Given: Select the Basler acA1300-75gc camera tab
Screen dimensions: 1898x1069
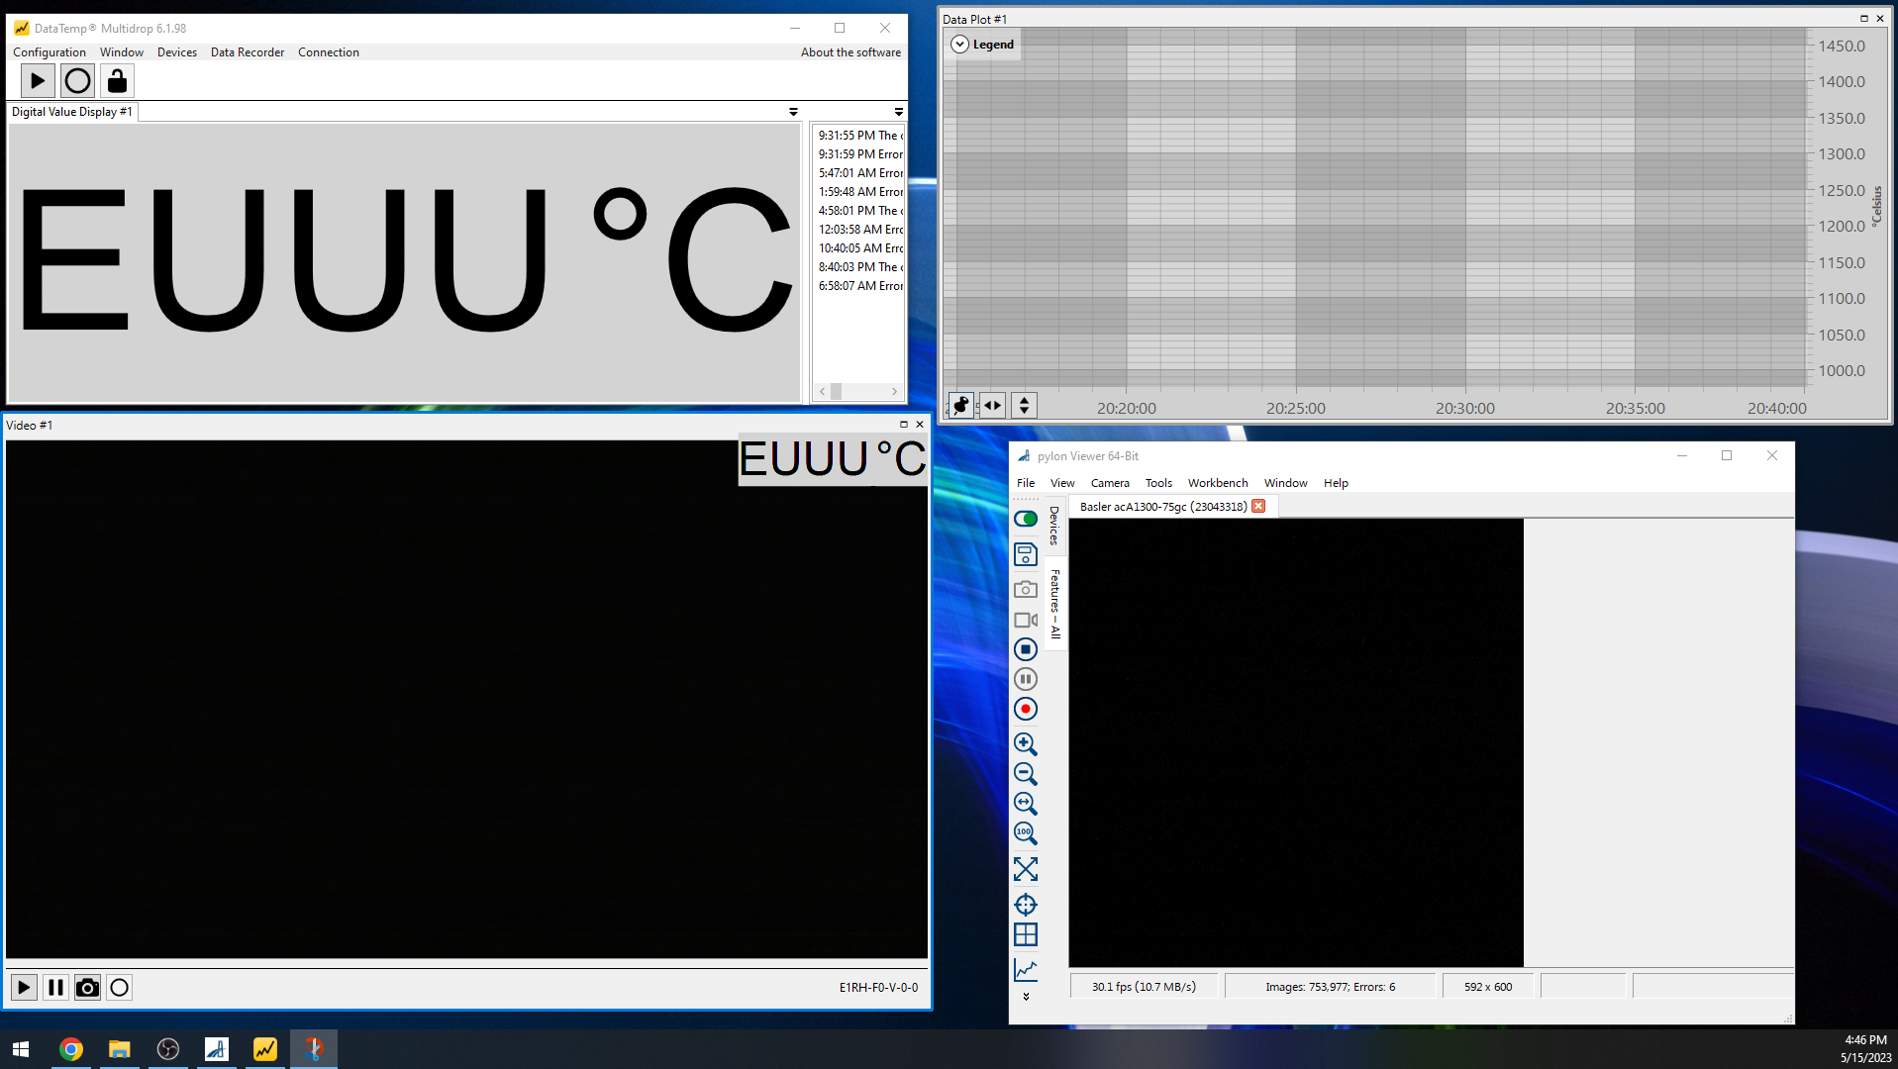Looking at the screenshot, I should coord(1162,507).
